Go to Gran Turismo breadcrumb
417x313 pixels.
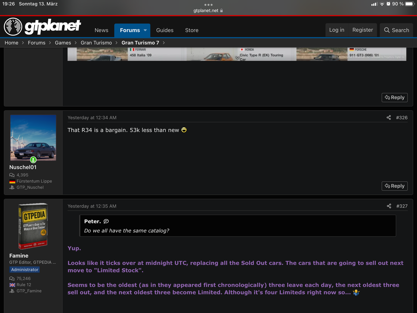[96, 43]
